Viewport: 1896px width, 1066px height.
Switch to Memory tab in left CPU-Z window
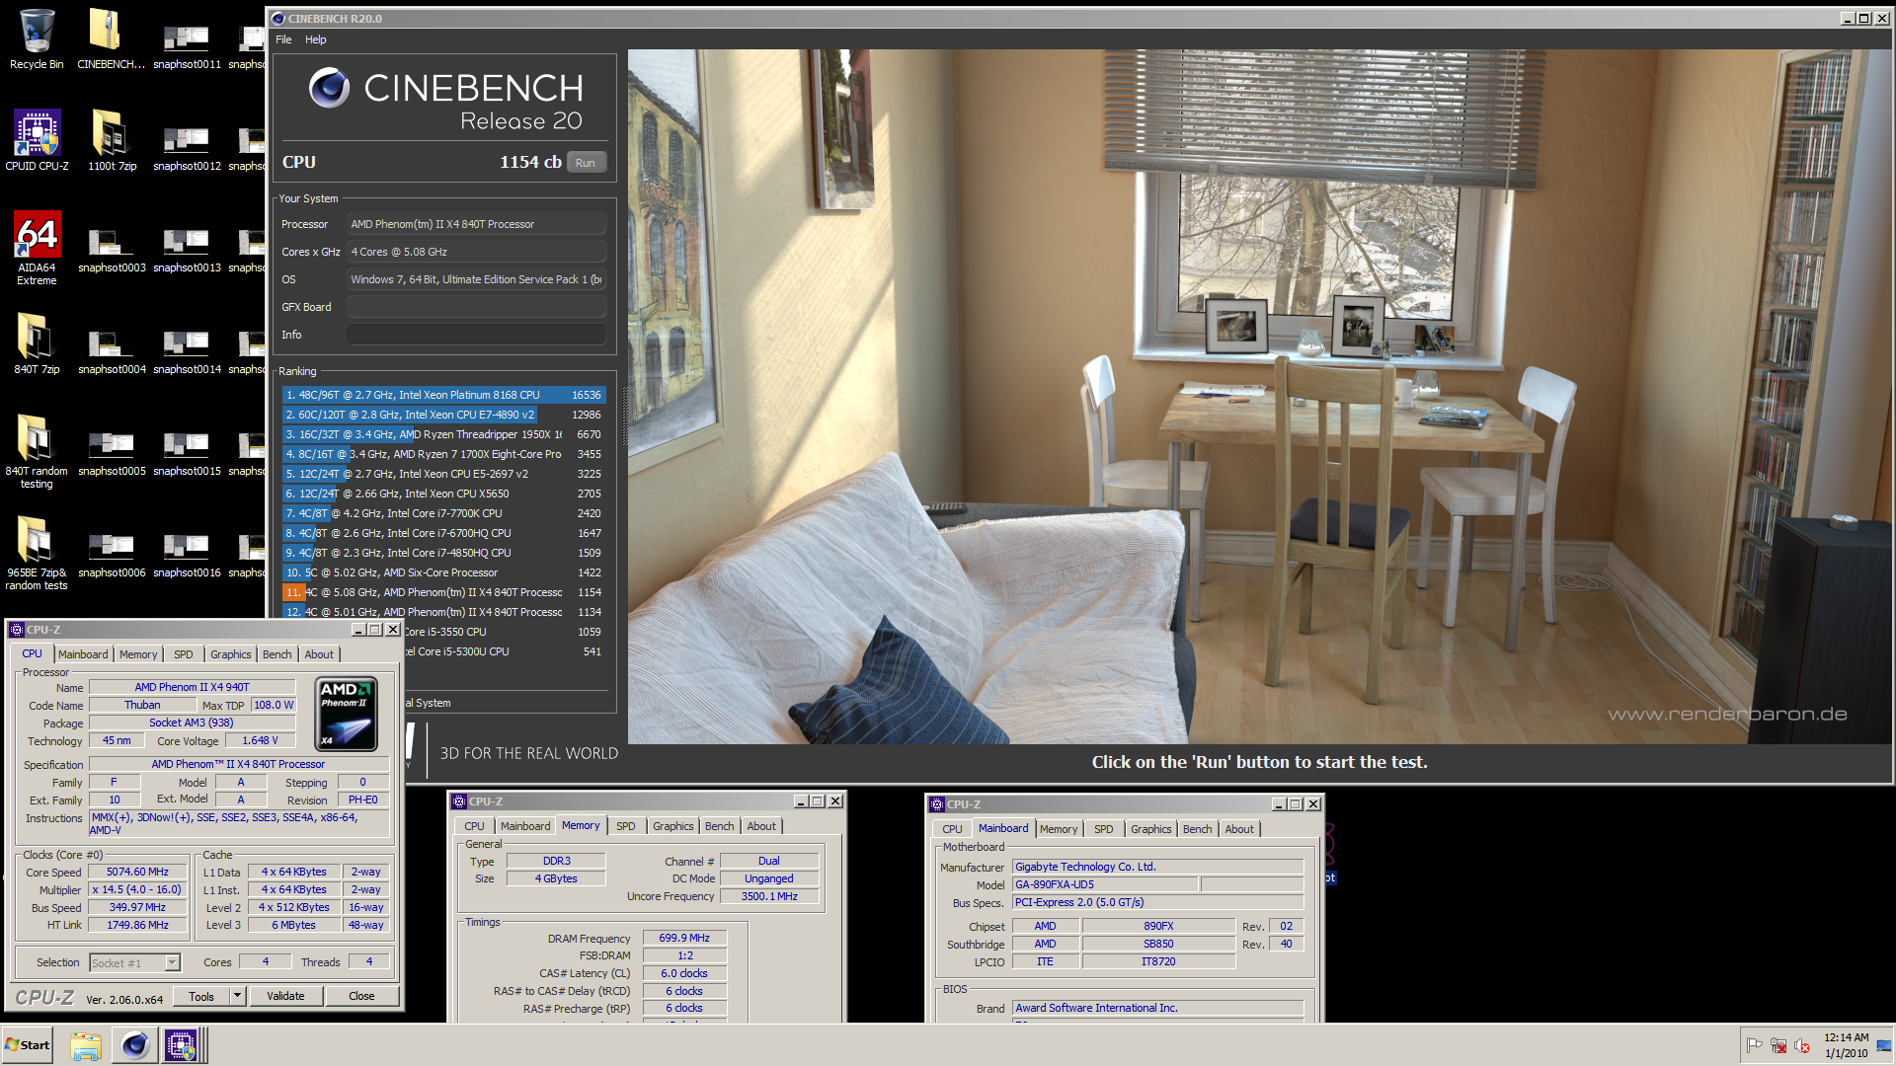138,654
